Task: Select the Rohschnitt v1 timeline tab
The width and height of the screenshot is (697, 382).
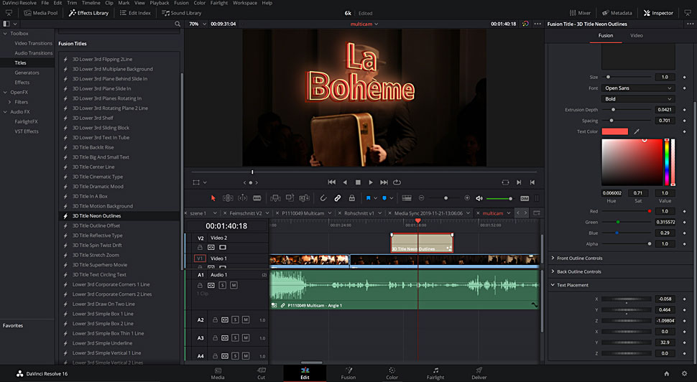Action: click(359, 213)
